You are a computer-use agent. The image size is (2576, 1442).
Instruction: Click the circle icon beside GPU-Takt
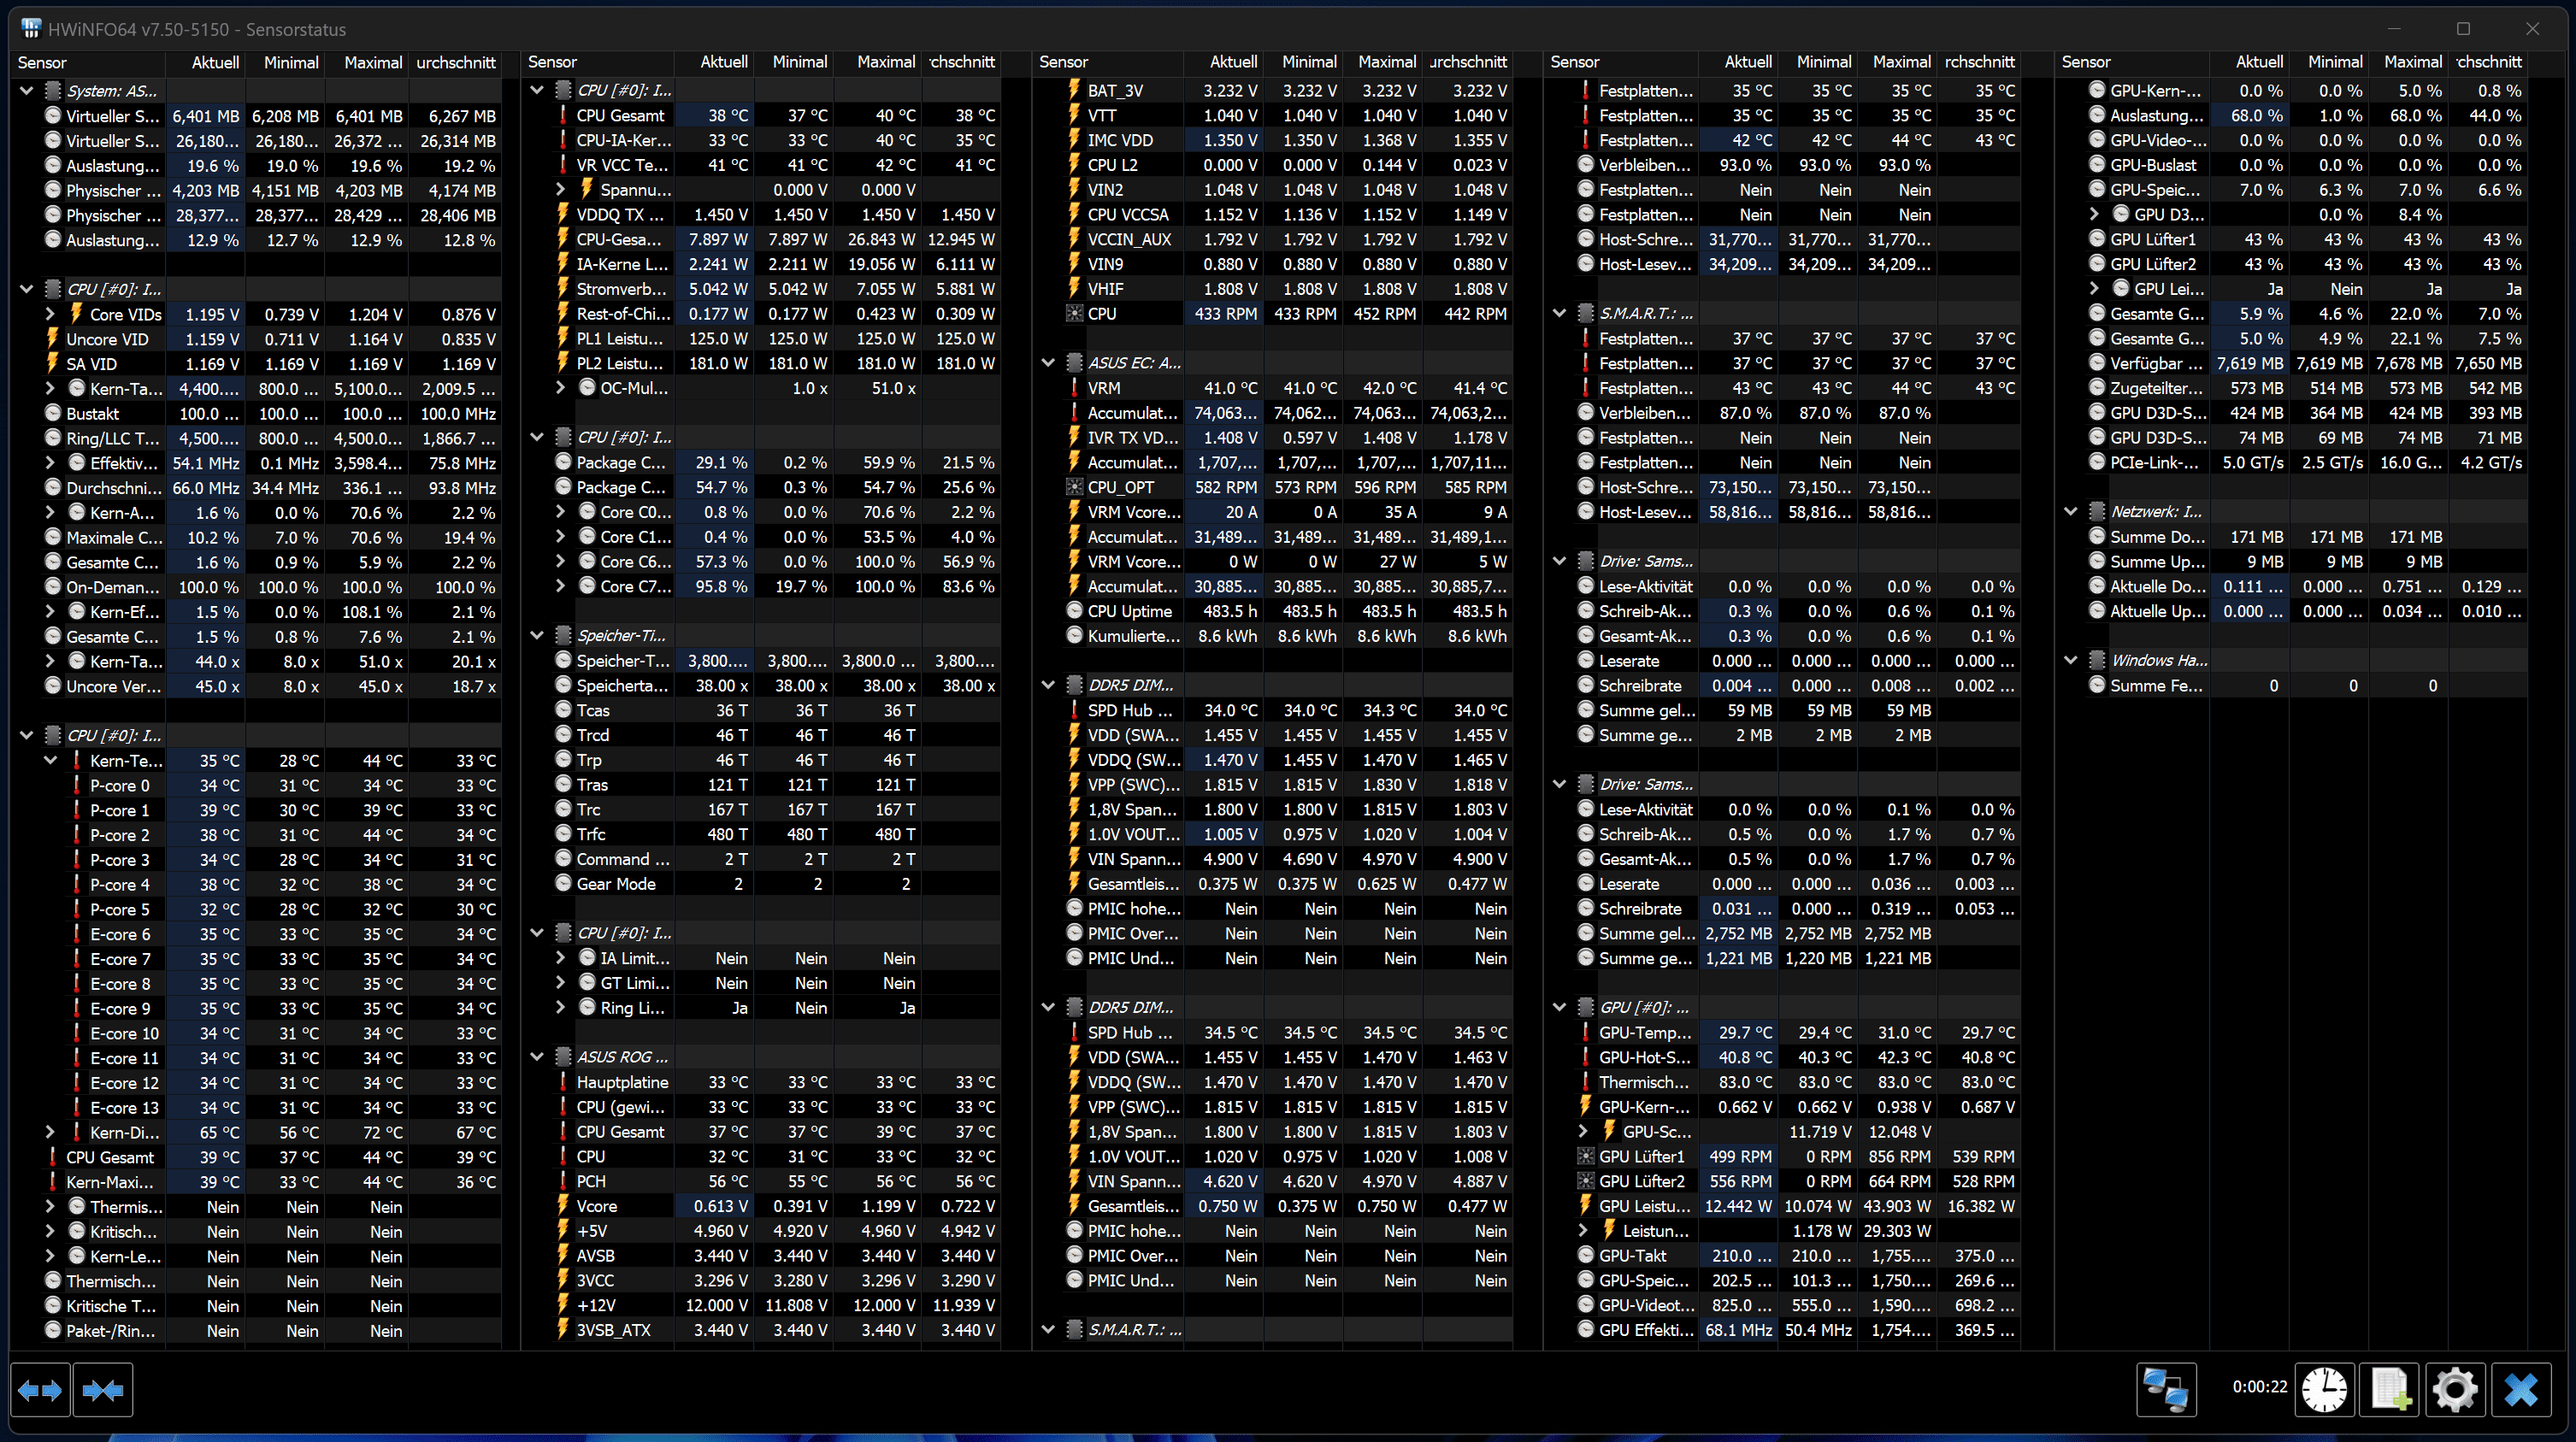click(x=1585, y=1255)
